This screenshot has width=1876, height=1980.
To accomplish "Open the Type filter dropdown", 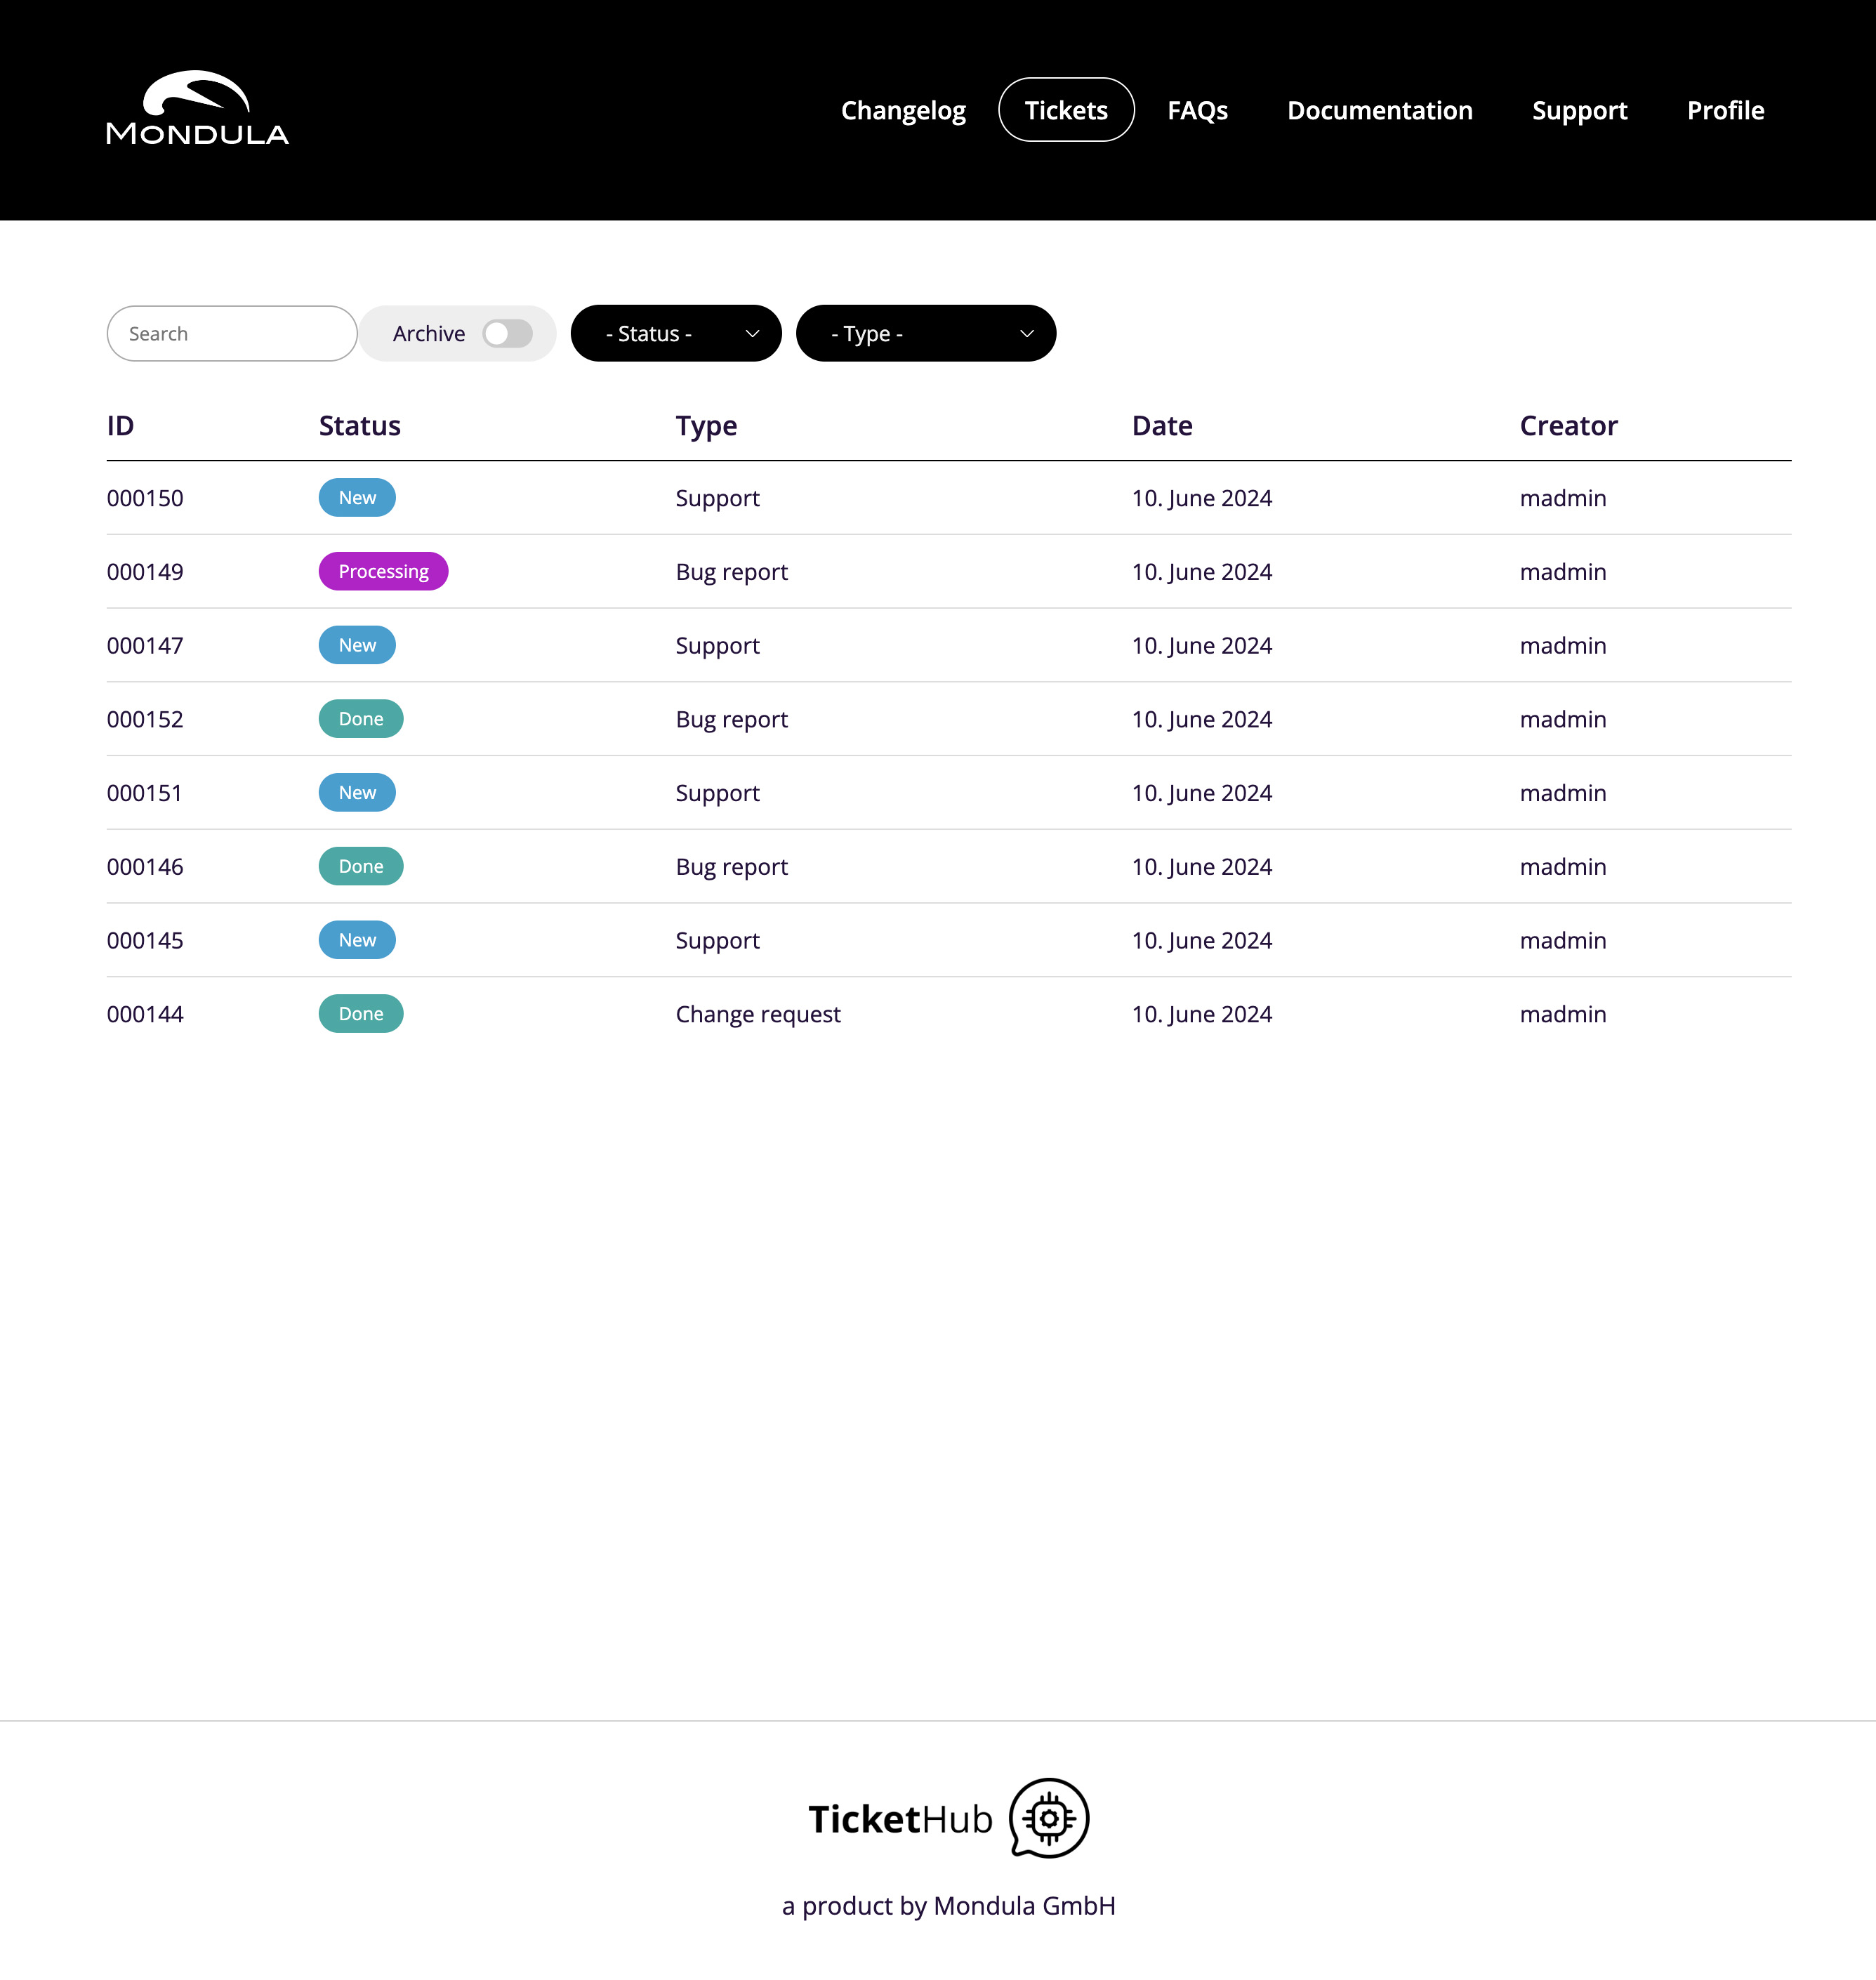I will [x=926, y=334].
